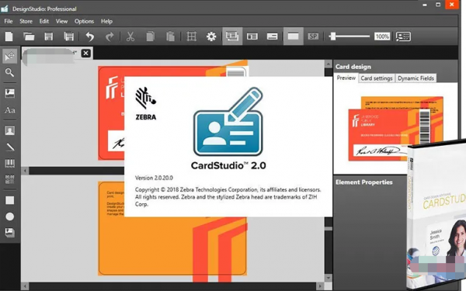Select the pointer selection tool
This screenshot has width=466, height=291.
click(x=10, y=56)
